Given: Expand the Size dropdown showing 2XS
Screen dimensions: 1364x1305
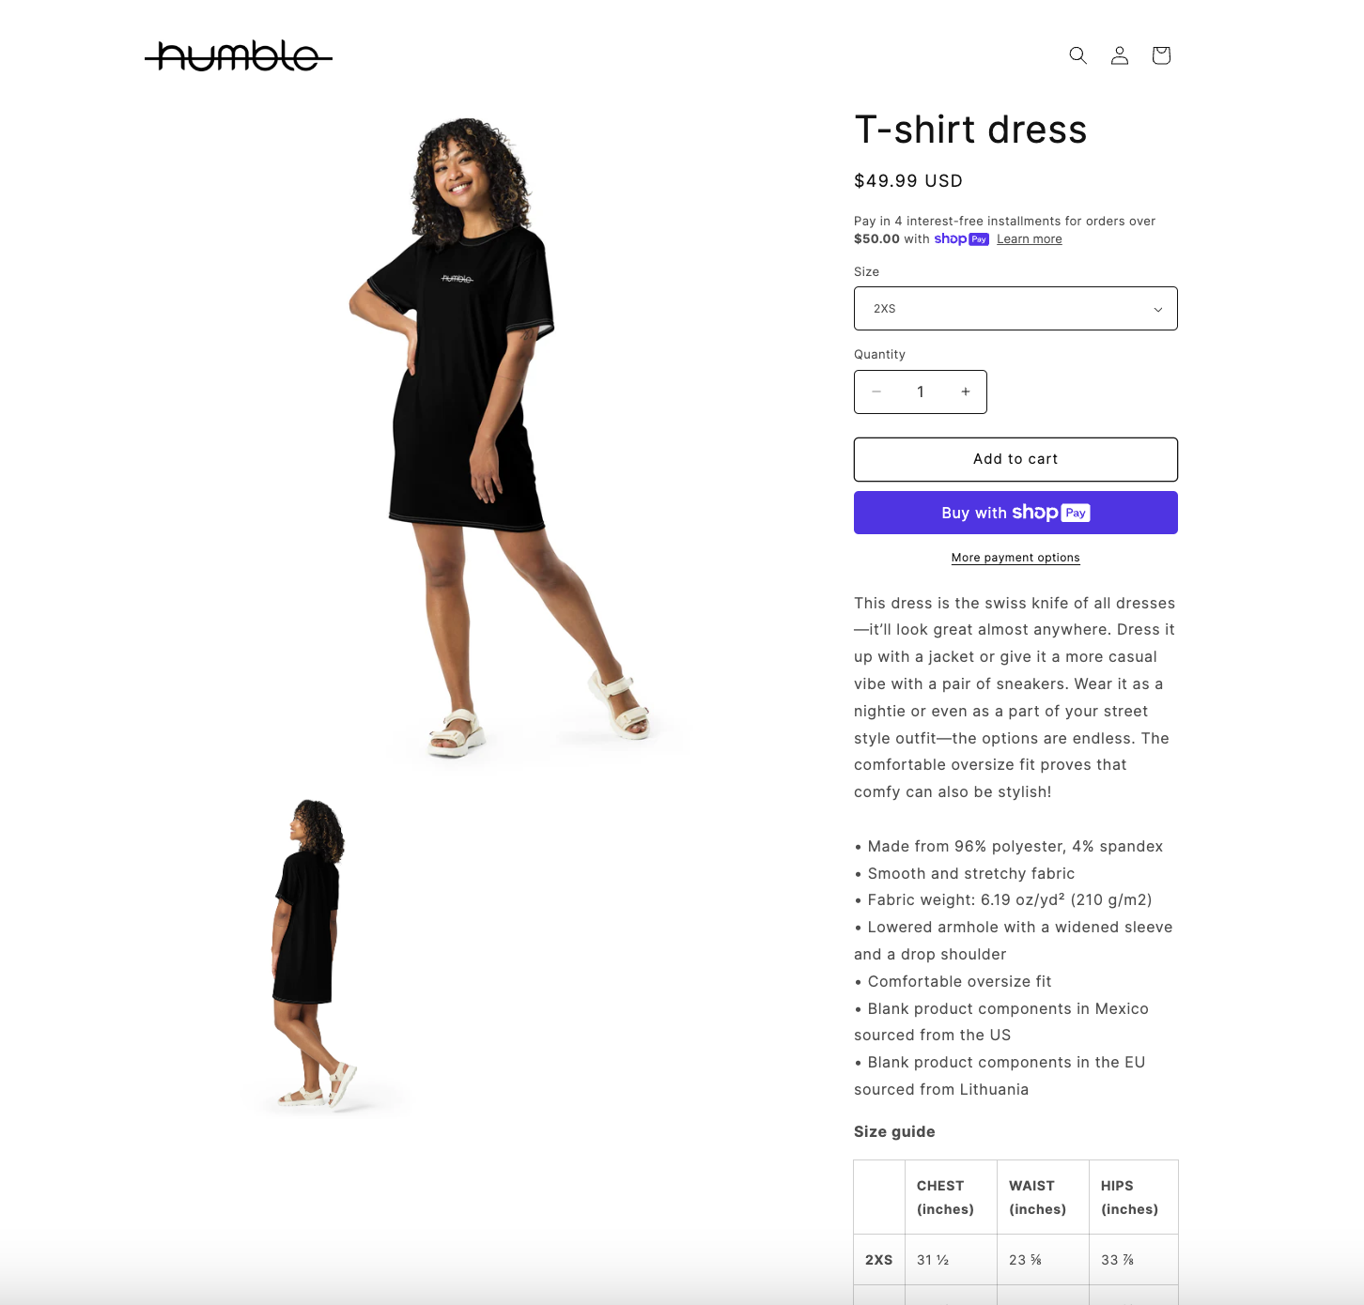Looking at the screenshot, I should 1015,309.
